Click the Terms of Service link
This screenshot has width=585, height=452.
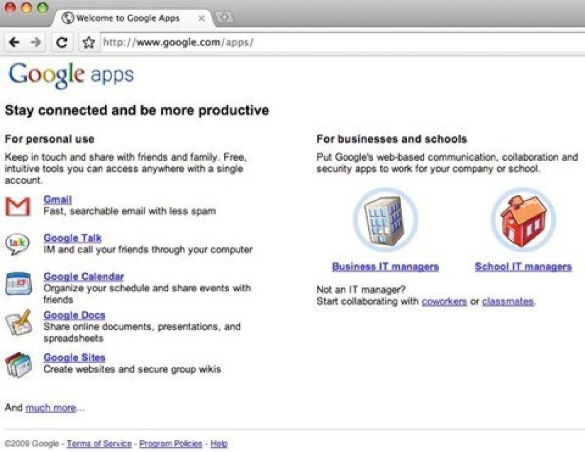coord(99,444)
